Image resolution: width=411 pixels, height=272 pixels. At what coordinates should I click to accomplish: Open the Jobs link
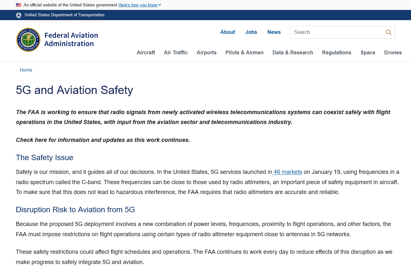251,32
